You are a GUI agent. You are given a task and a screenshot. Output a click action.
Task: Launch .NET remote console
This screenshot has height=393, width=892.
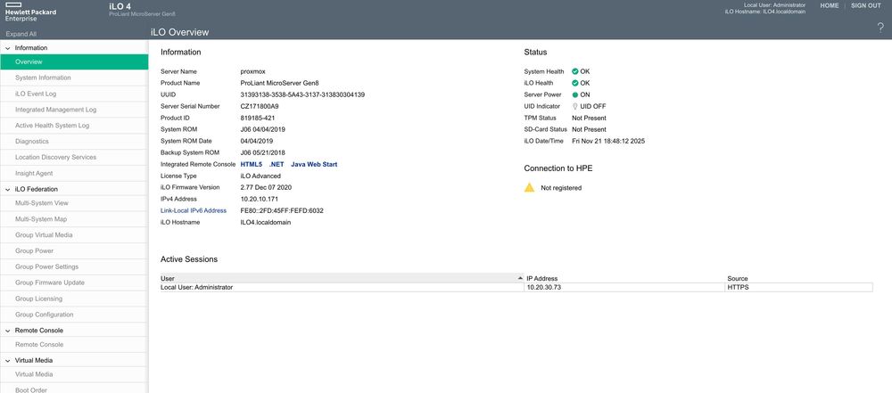[277, 164]
